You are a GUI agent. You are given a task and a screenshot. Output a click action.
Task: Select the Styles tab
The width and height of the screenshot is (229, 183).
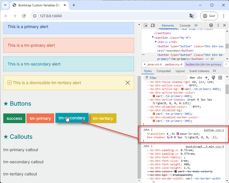pos(148,71)
